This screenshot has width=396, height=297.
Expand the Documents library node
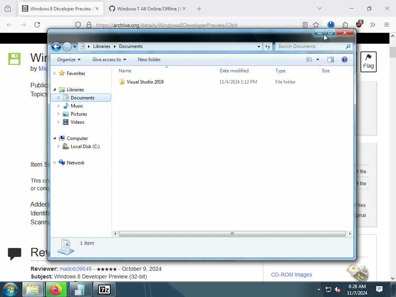click(x=59, y=98)
